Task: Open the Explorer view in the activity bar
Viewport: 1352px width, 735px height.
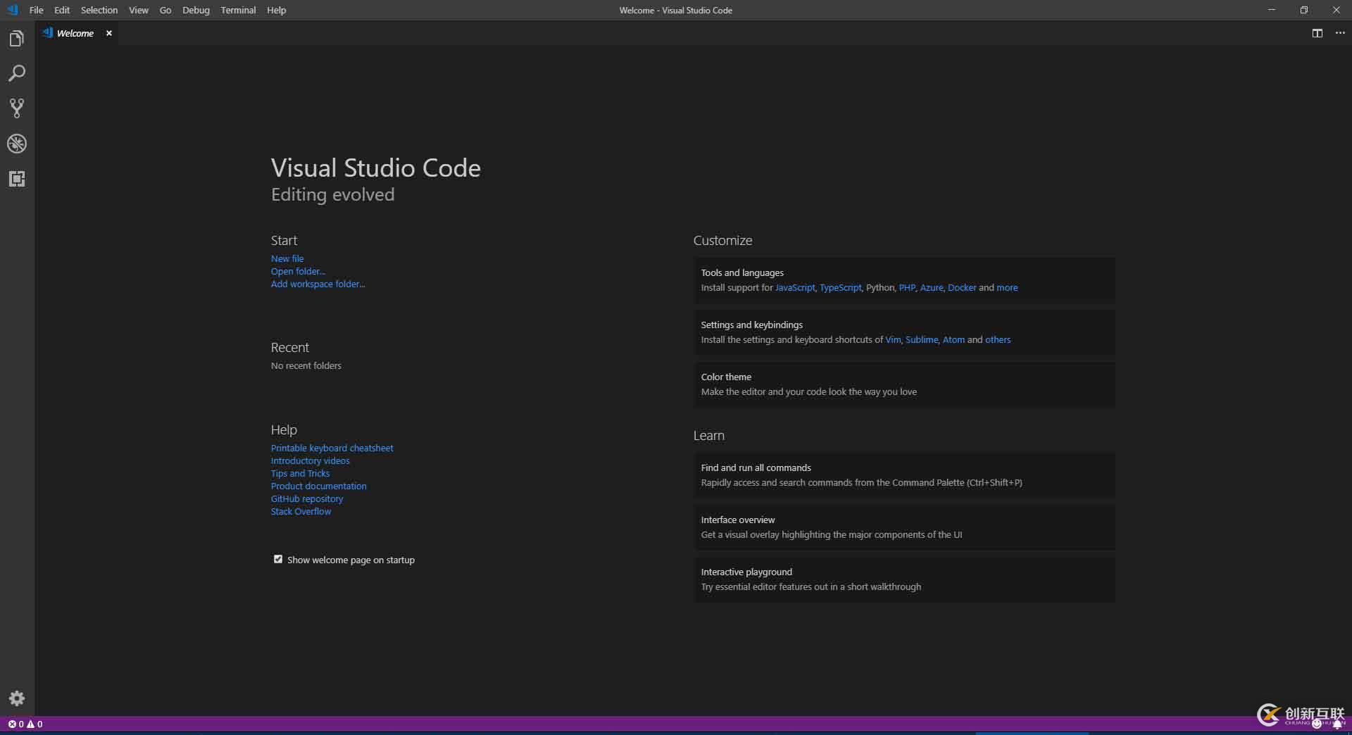Action: pyautogui.click(x=17, y=38)
